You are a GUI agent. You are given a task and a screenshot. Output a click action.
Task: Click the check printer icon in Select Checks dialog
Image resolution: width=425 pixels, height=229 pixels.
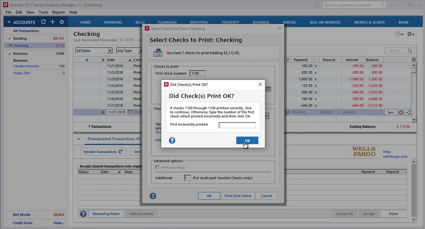tap(158, 52)
